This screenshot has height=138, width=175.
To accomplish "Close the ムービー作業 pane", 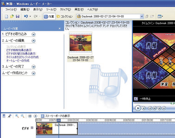I will [x=60, y=29].
